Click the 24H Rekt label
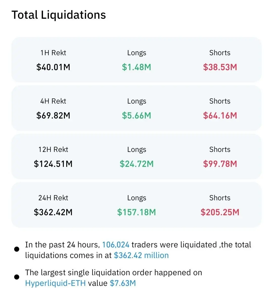The height and width of the screenshot is (293, 273). click(53, 198)
